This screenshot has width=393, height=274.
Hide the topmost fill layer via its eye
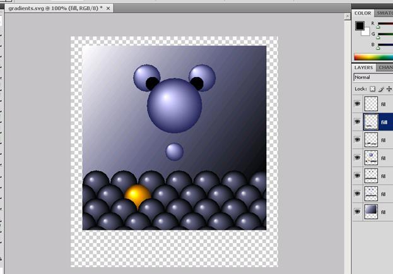[x=358, y=104]
